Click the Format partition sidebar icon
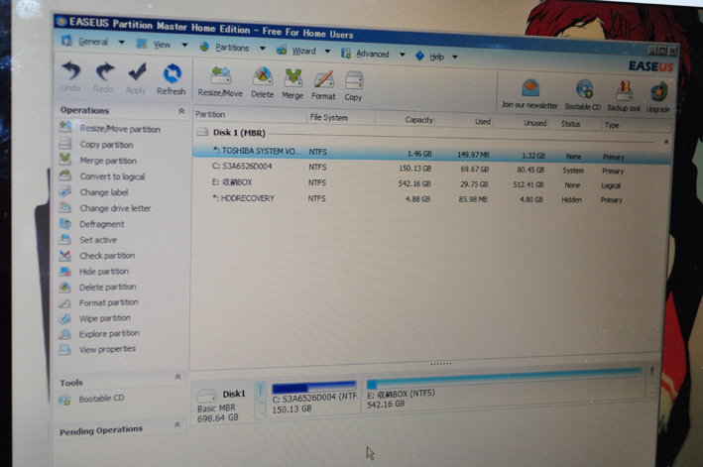 pos(65,303)
